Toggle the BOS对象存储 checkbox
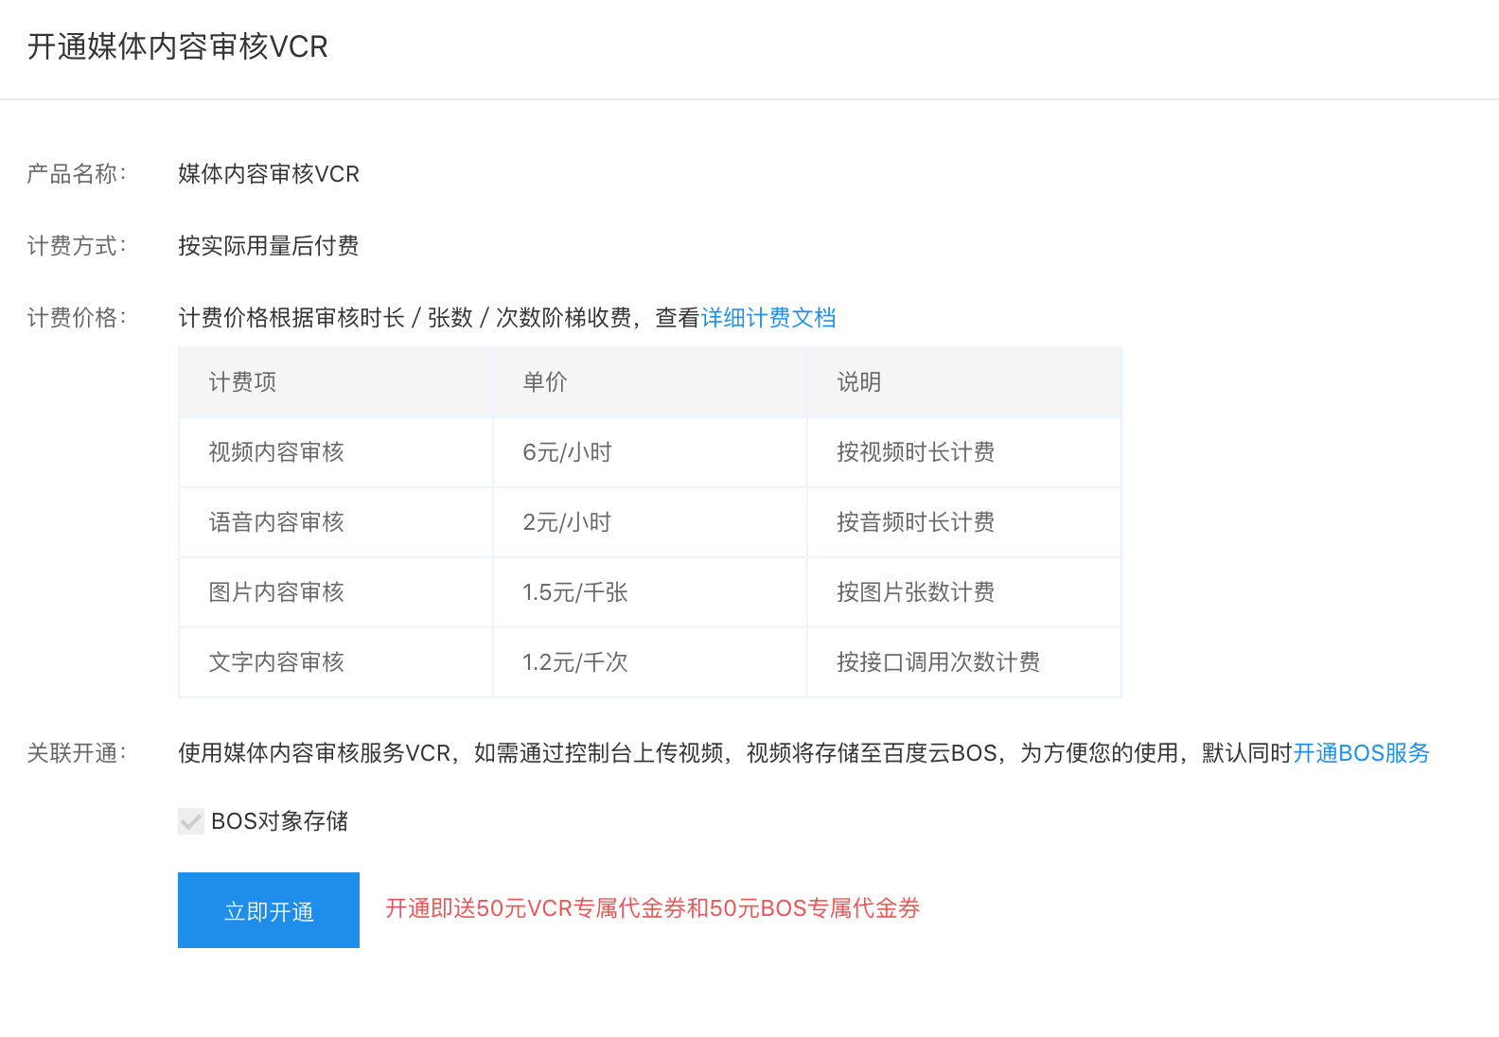 (191, 821)
